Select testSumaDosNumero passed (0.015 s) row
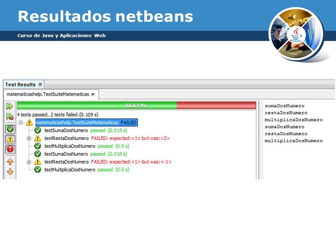 [86, 130]
